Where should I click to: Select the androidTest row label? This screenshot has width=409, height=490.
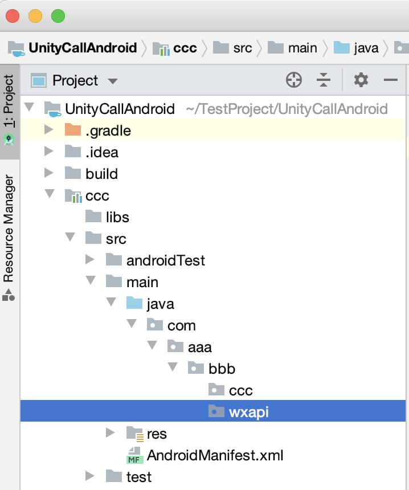(166, 260)
